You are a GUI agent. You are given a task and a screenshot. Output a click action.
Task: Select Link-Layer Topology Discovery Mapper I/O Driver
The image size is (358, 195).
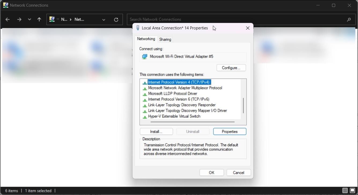coord(187,111)
